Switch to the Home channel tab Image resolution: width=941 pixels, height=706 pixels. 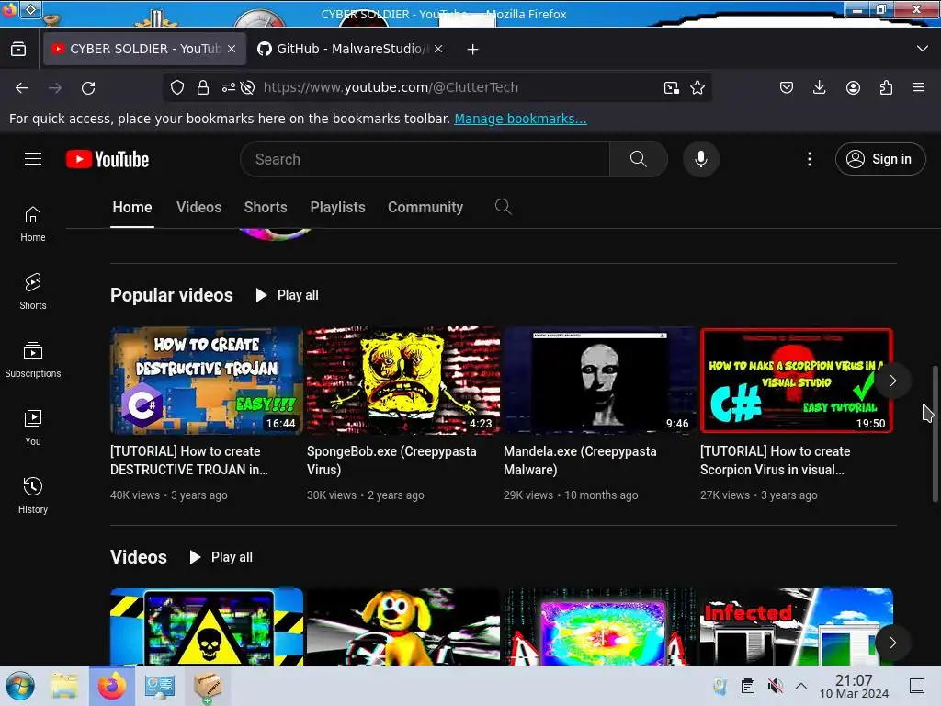tap(132, 207)
